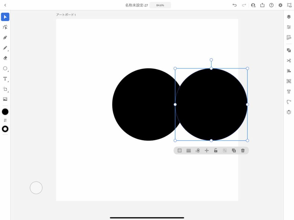This screenshot has width=294, height=220.
Task: Select the Direct Selection tool
Action: 5,27
